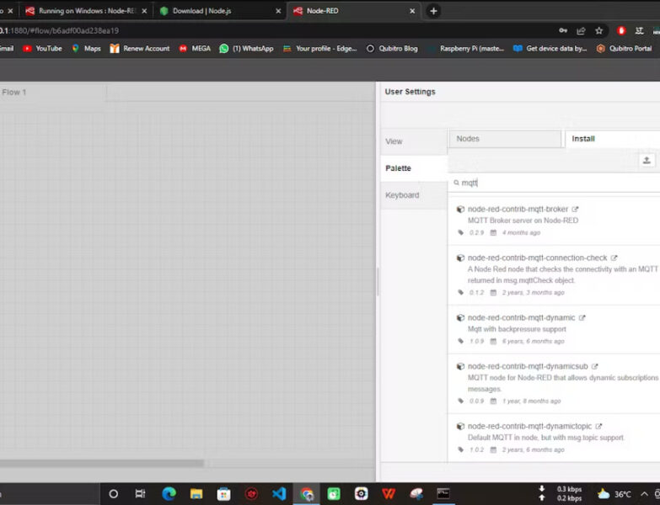
Task: Open external link icon for mqtt-dynamictopic
Action: coord(599,426)
